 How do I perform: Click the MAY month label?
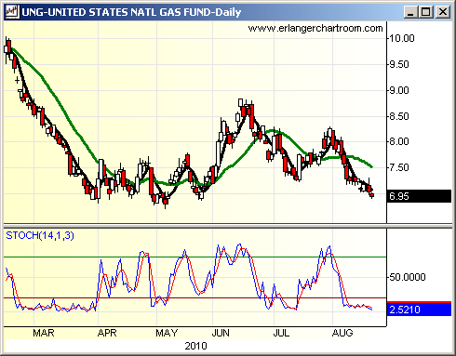[x=167, y=333]
